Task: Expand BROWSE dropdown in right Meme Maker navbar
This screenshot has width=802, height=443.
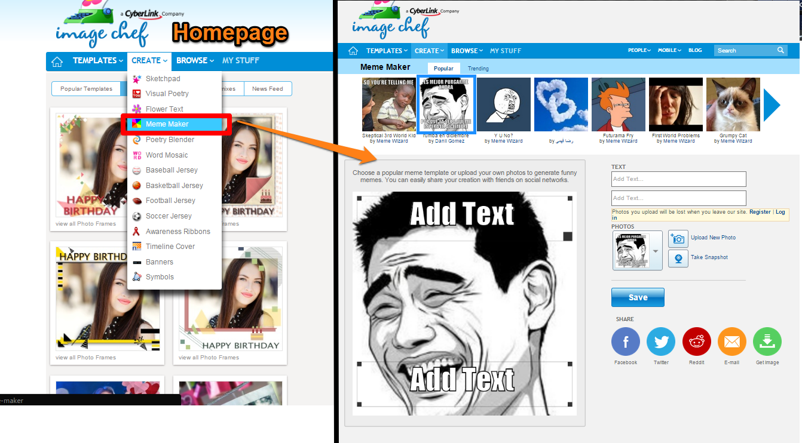Action: 467,51
